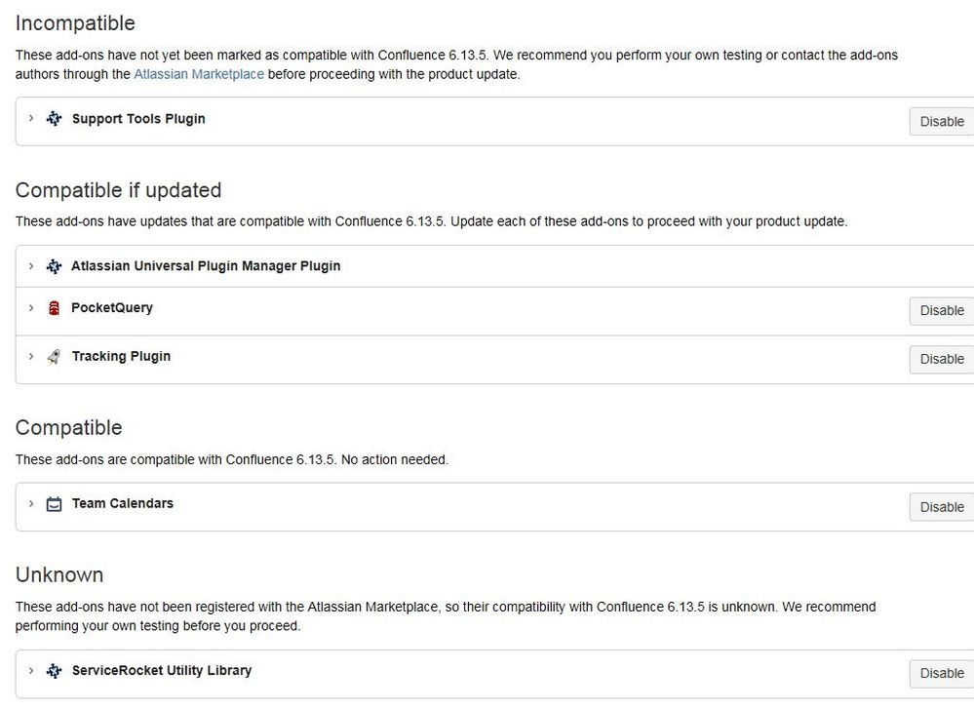Click the ServiceRocket Utility Library icon

tap(54, 671)
